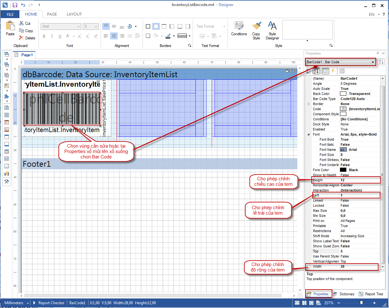Click the Cut scissors icon
Viewport: 389px width, 308px height.
[x=21, y=23]
